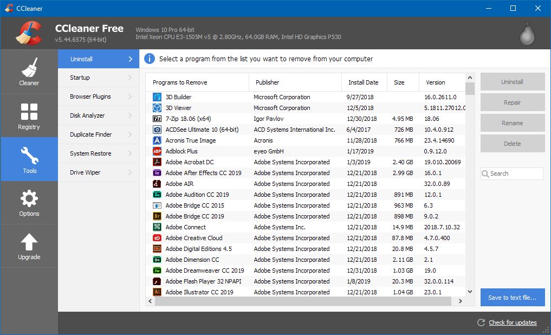Click the pear icon in the header

coord(527,34)
